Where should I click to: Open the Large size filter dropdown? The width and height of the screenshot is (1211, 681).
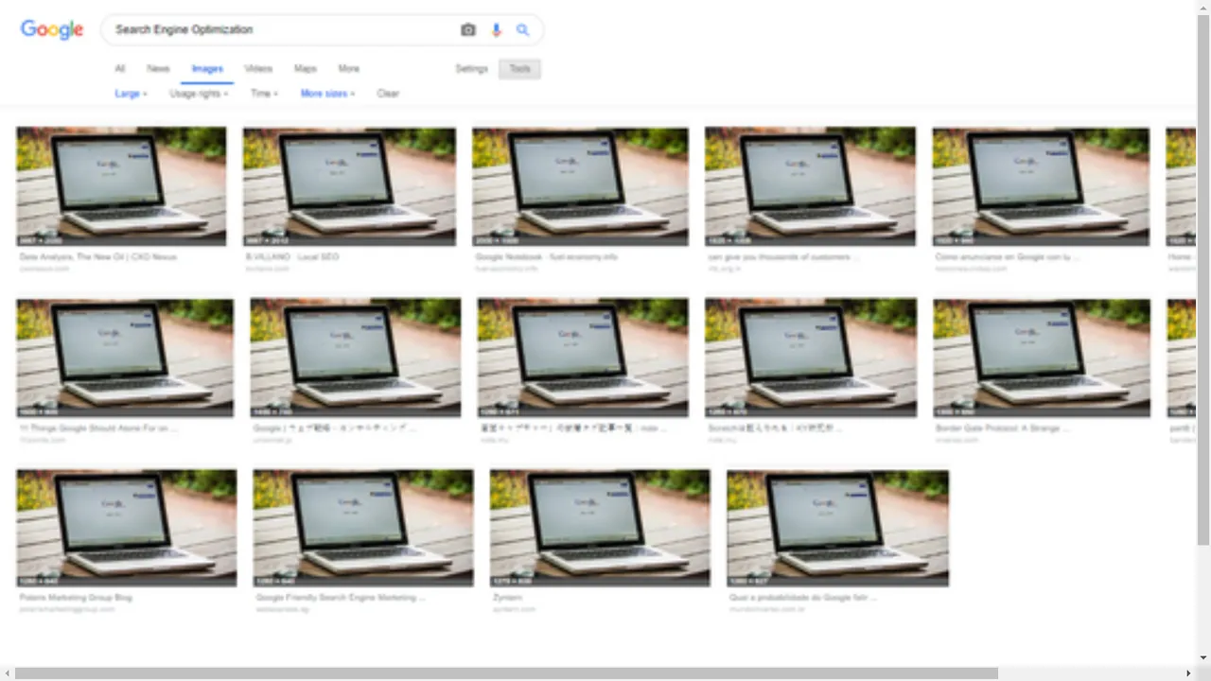tap(131, 94)
